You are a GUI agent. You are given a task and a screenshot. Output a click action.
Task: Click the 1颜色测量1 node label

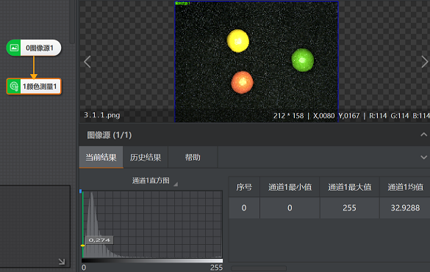pyautogui.click(x=40, y=87)
